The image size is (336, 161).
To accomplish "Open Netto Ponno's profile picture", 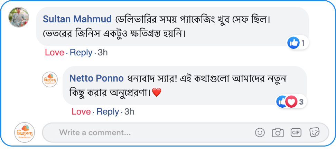I will 50,80.
